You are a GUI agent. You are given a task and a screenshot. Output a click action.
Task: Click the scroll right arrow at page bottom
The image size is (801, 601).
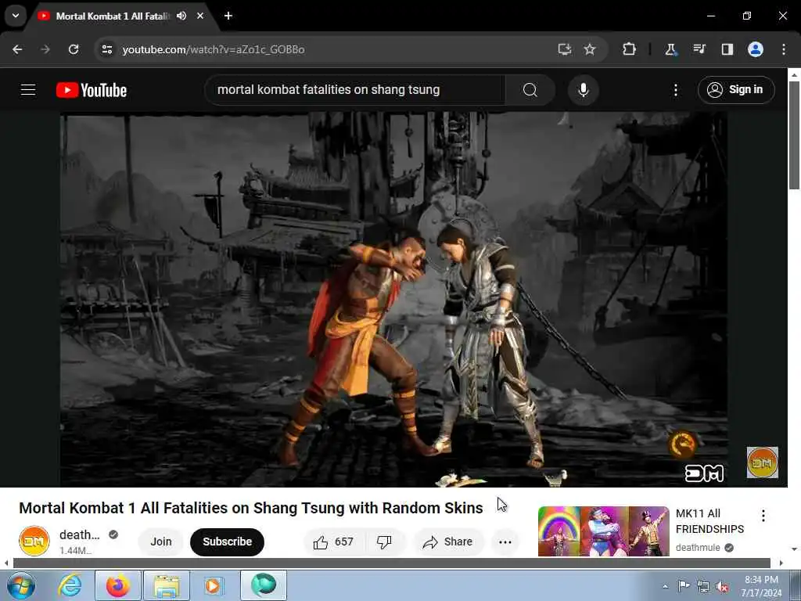pos(781,563)
